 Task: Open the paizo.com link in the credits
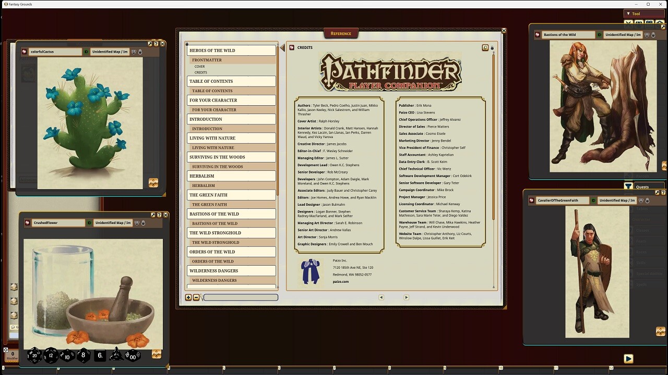coord(342,281)
